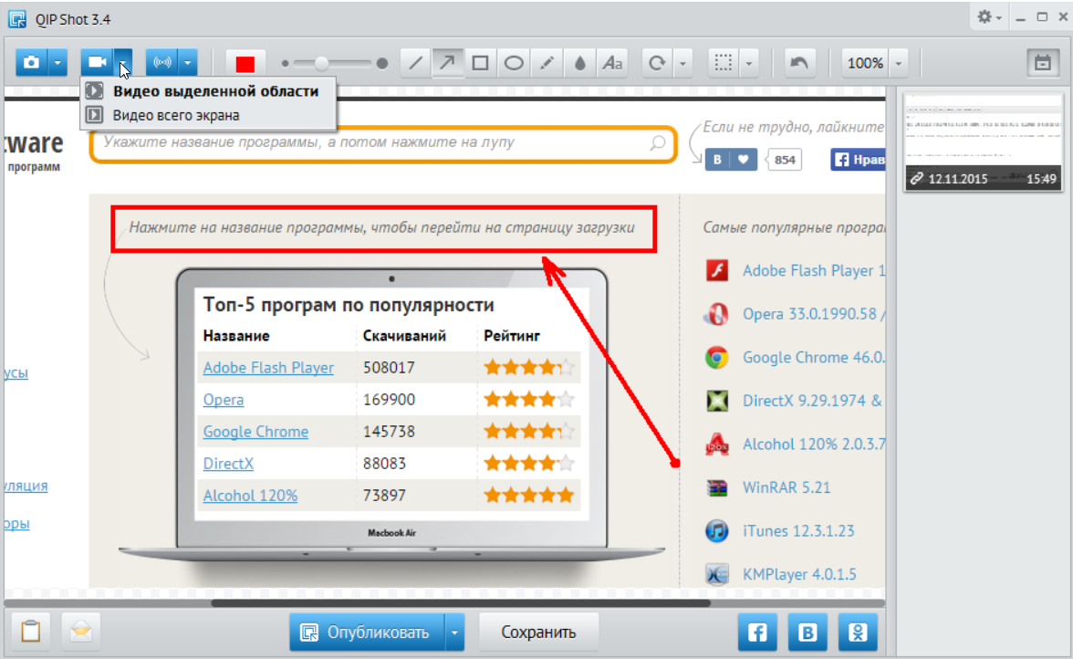Viewport: 1073px width, 659px height.
Task: Choose «Видео всего экрана» menu entry
Action: (x=208, y=115)
